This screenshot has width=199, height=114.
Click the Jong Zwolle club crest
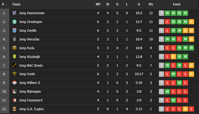pos(14,31)
